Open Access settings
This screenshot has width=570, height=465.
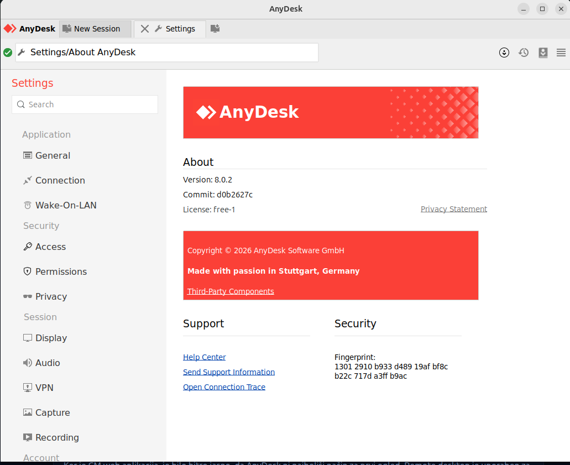click(x=50, y=247)
